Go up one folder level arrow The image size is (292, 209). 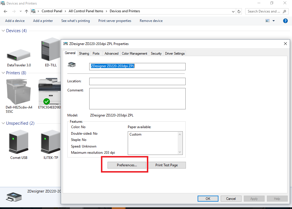[27, 11]
